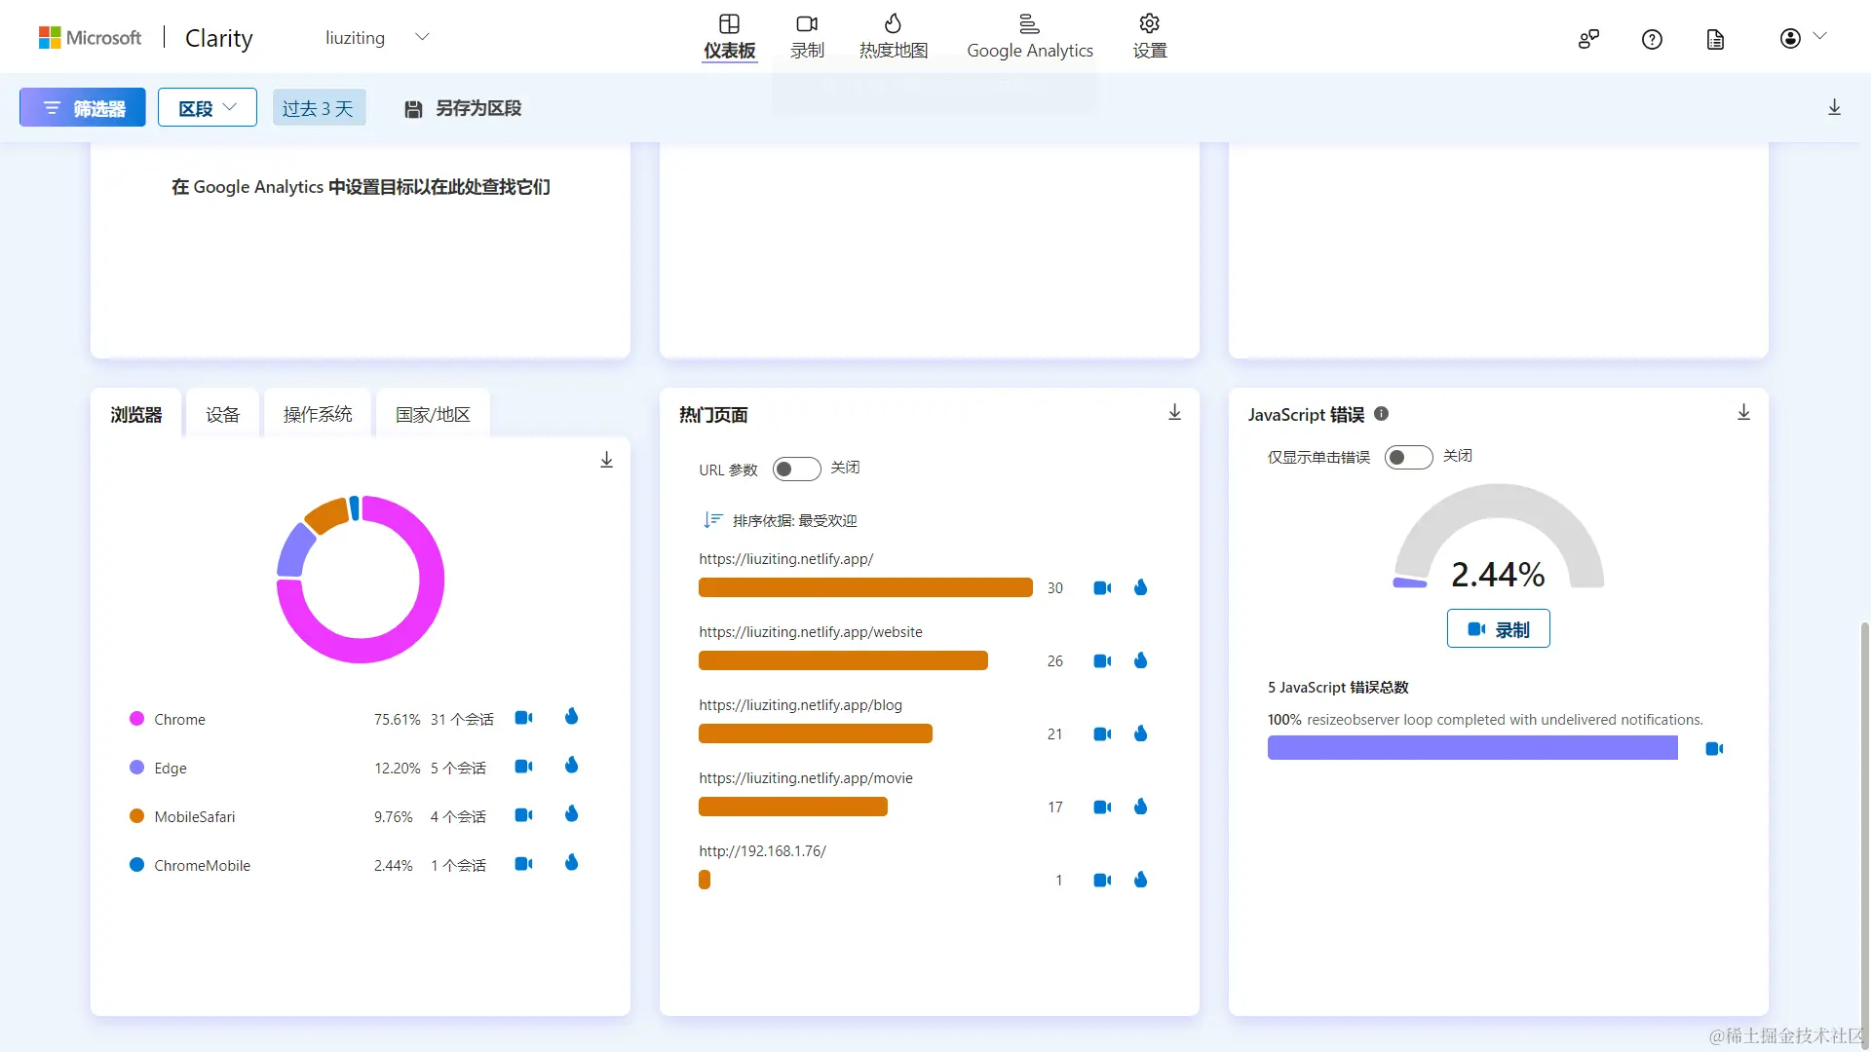This screenshot has height=1052, width=1871.
Task: Open recordings for Chrome browser sessions
Action: [523, 718]
